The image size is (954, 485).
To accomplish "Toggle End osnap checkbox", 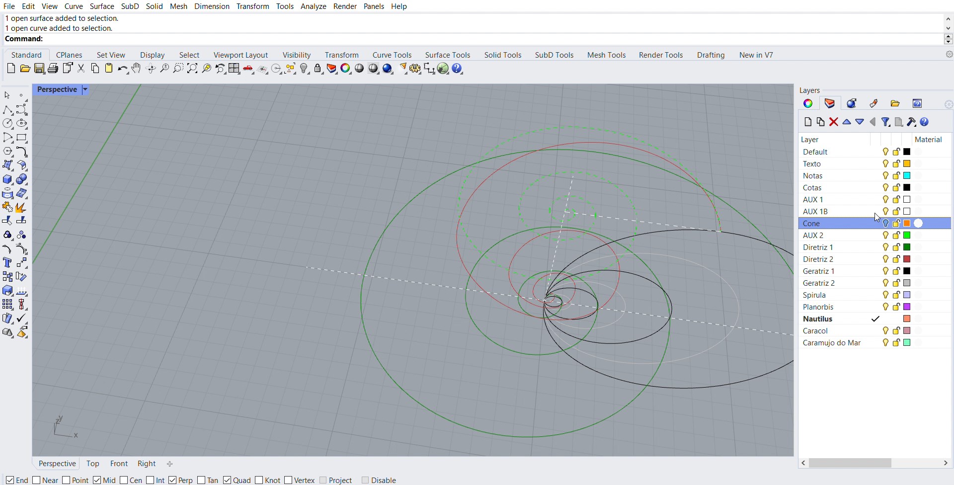I will (10, 480).
